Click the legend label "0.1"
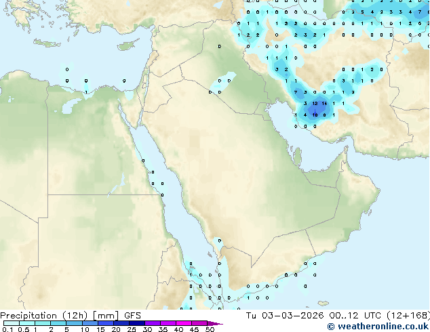Screen dimensions: 430x332 click(7, 329)
